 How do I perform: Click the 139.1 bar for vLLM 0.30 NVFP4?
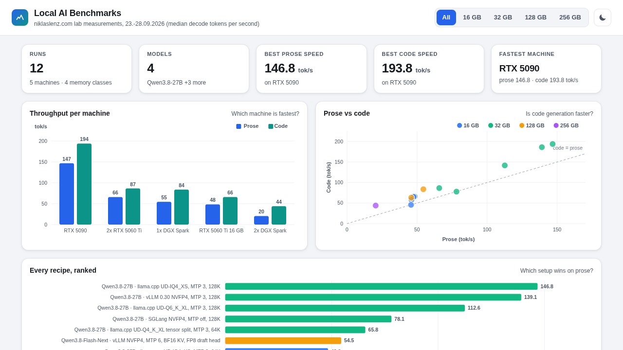point(373,297)
